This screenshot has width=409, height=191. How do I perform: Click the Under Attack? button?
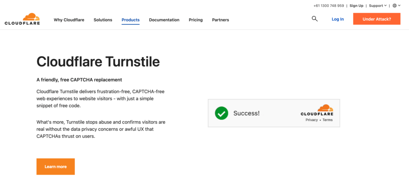click(x=377, y=19)
